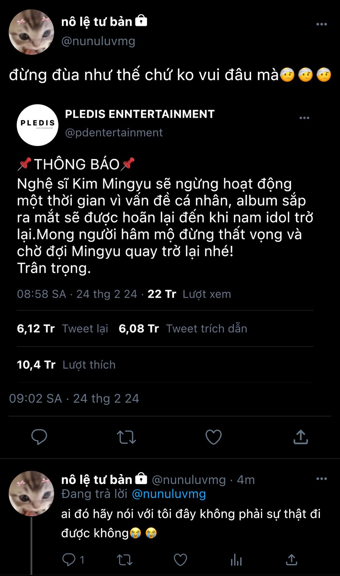The height and width of the screenshot is (576, 340).
Task: View the 10,4 Tr Lượt thích list
Action: [x=66, y=365]
